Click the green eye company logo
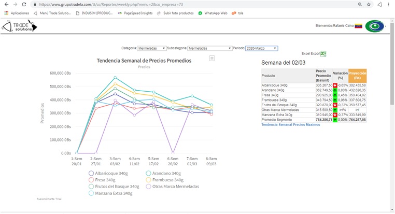Image resolution: width=395 pixels, height=214 pixels. click(374, 26)
